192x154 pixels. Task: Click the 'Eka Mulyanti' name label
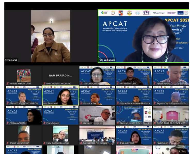tap(53, 123)
